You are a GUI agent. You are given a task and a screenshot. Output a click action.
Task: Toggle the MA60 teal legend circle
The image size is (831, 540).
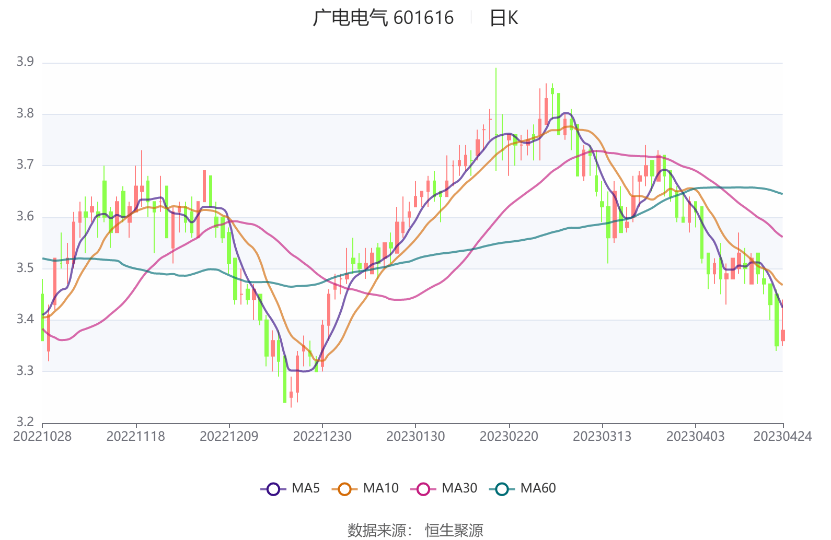[502, 489]
